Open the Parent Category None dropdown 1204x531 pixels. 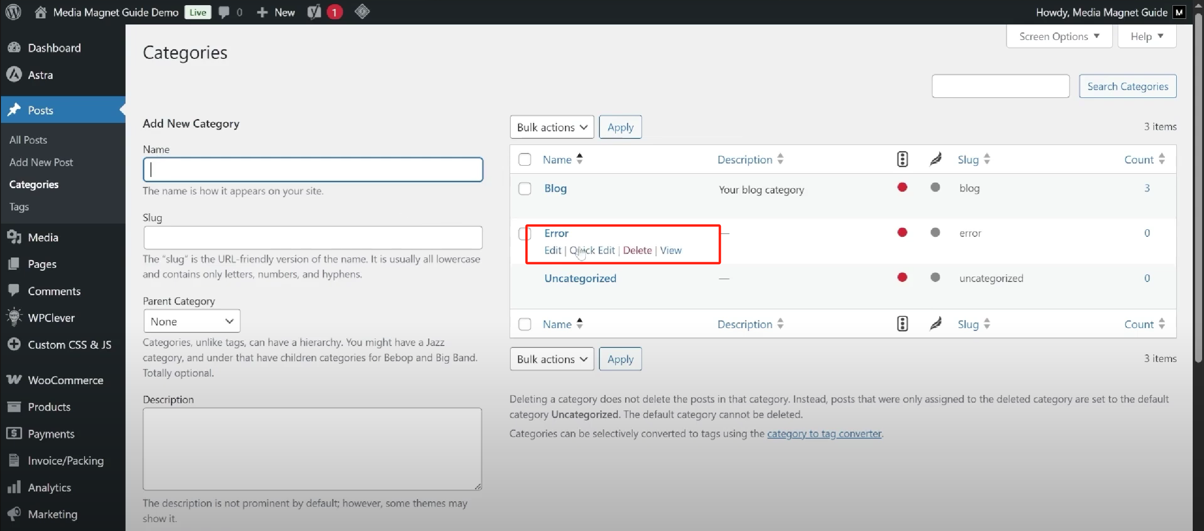point(191,322)
